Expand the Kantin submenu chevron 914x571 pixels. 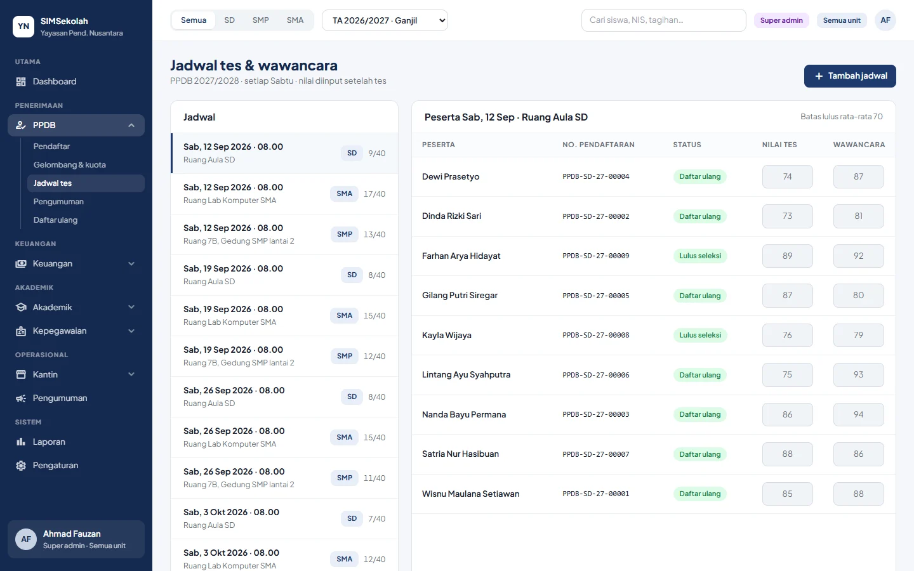(x=131, y=375)
